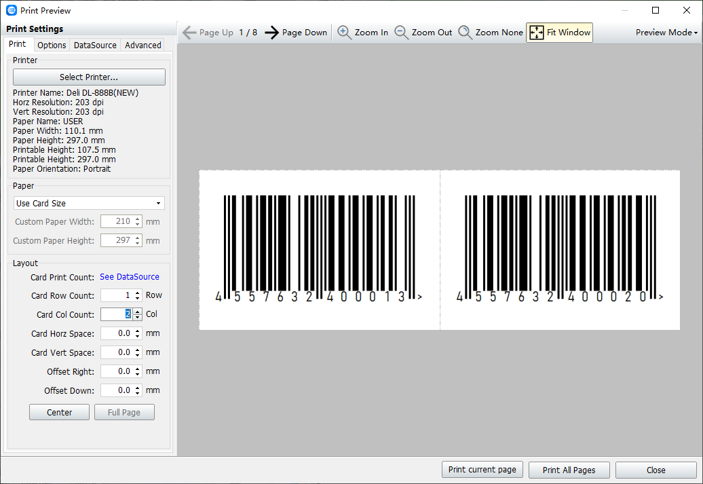Click the Printer Name: Deli DL-888B(NEW) text

[76, 93]
